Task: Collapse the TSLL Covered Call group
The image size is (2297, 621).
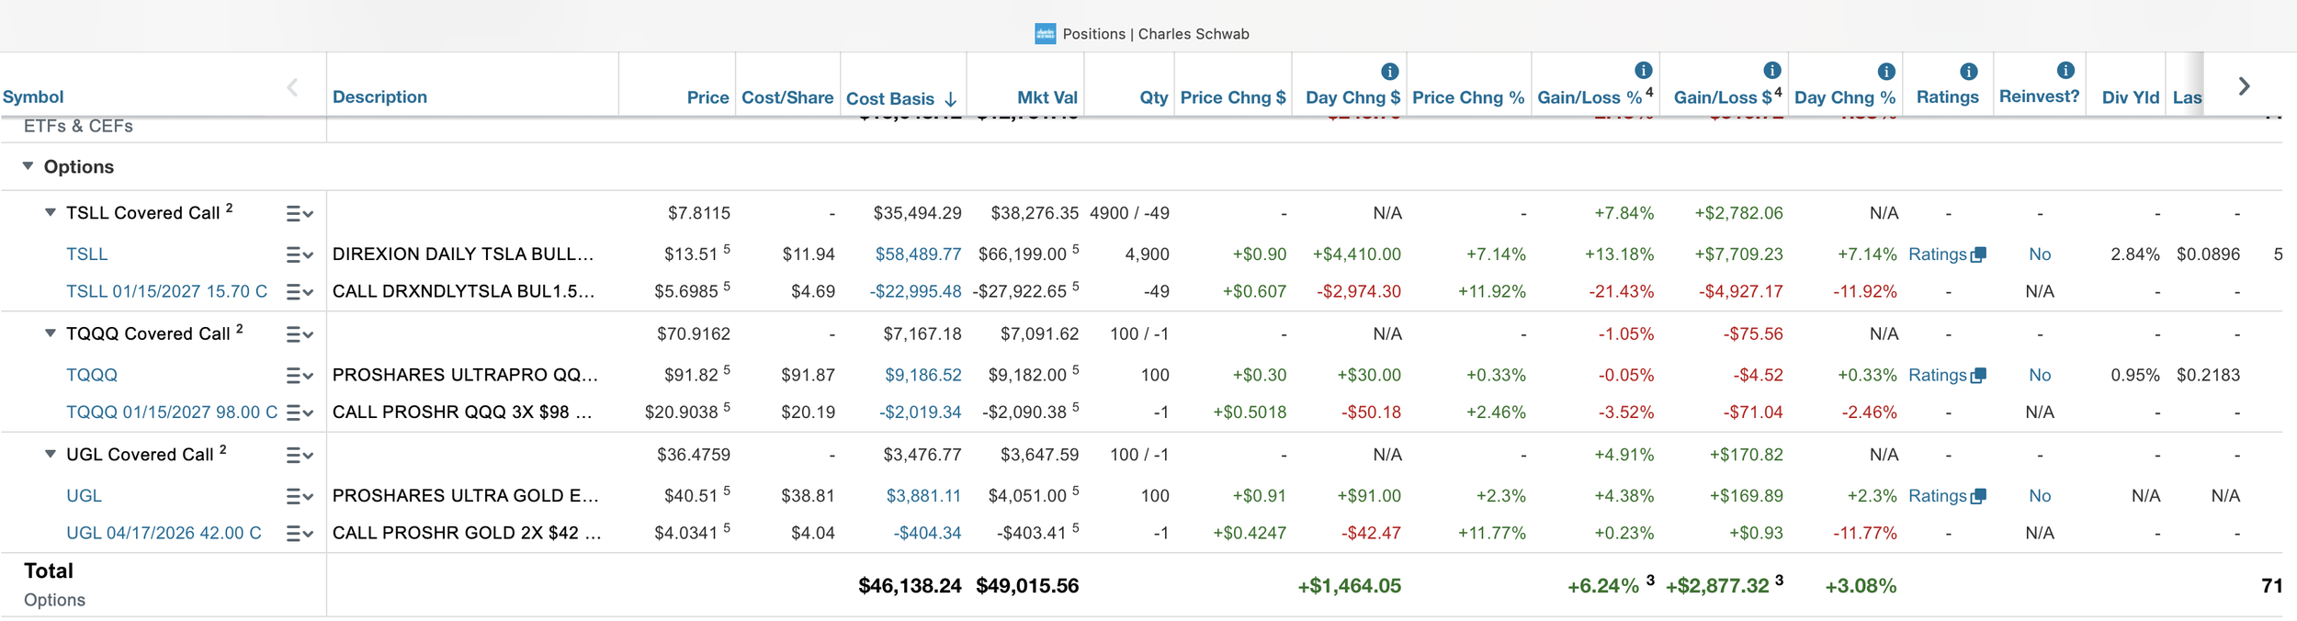Action: pos(51,212)
